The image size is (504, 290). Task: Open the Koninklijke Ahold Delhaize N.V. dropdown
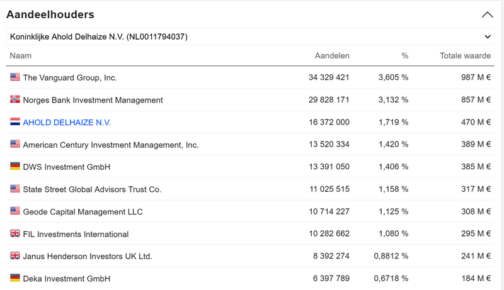pos(251,37)
